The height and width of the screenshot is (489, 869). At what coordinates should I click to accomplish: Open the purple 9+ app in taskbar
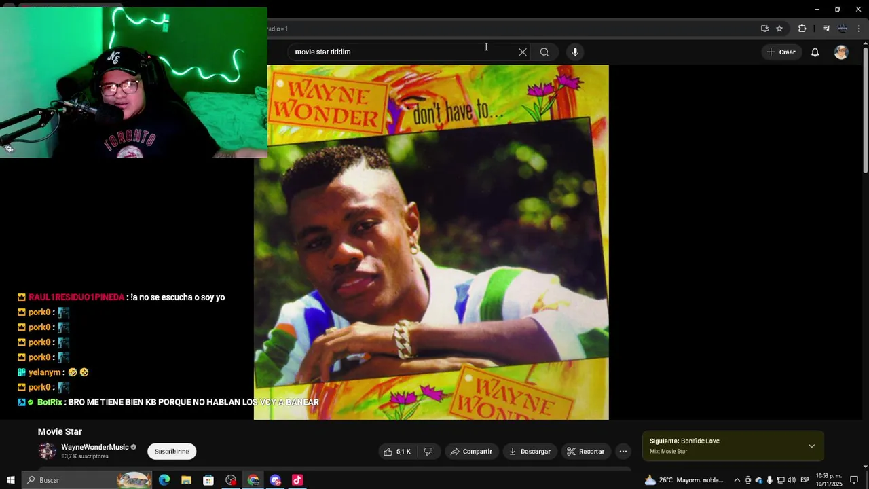pos(275,480)
